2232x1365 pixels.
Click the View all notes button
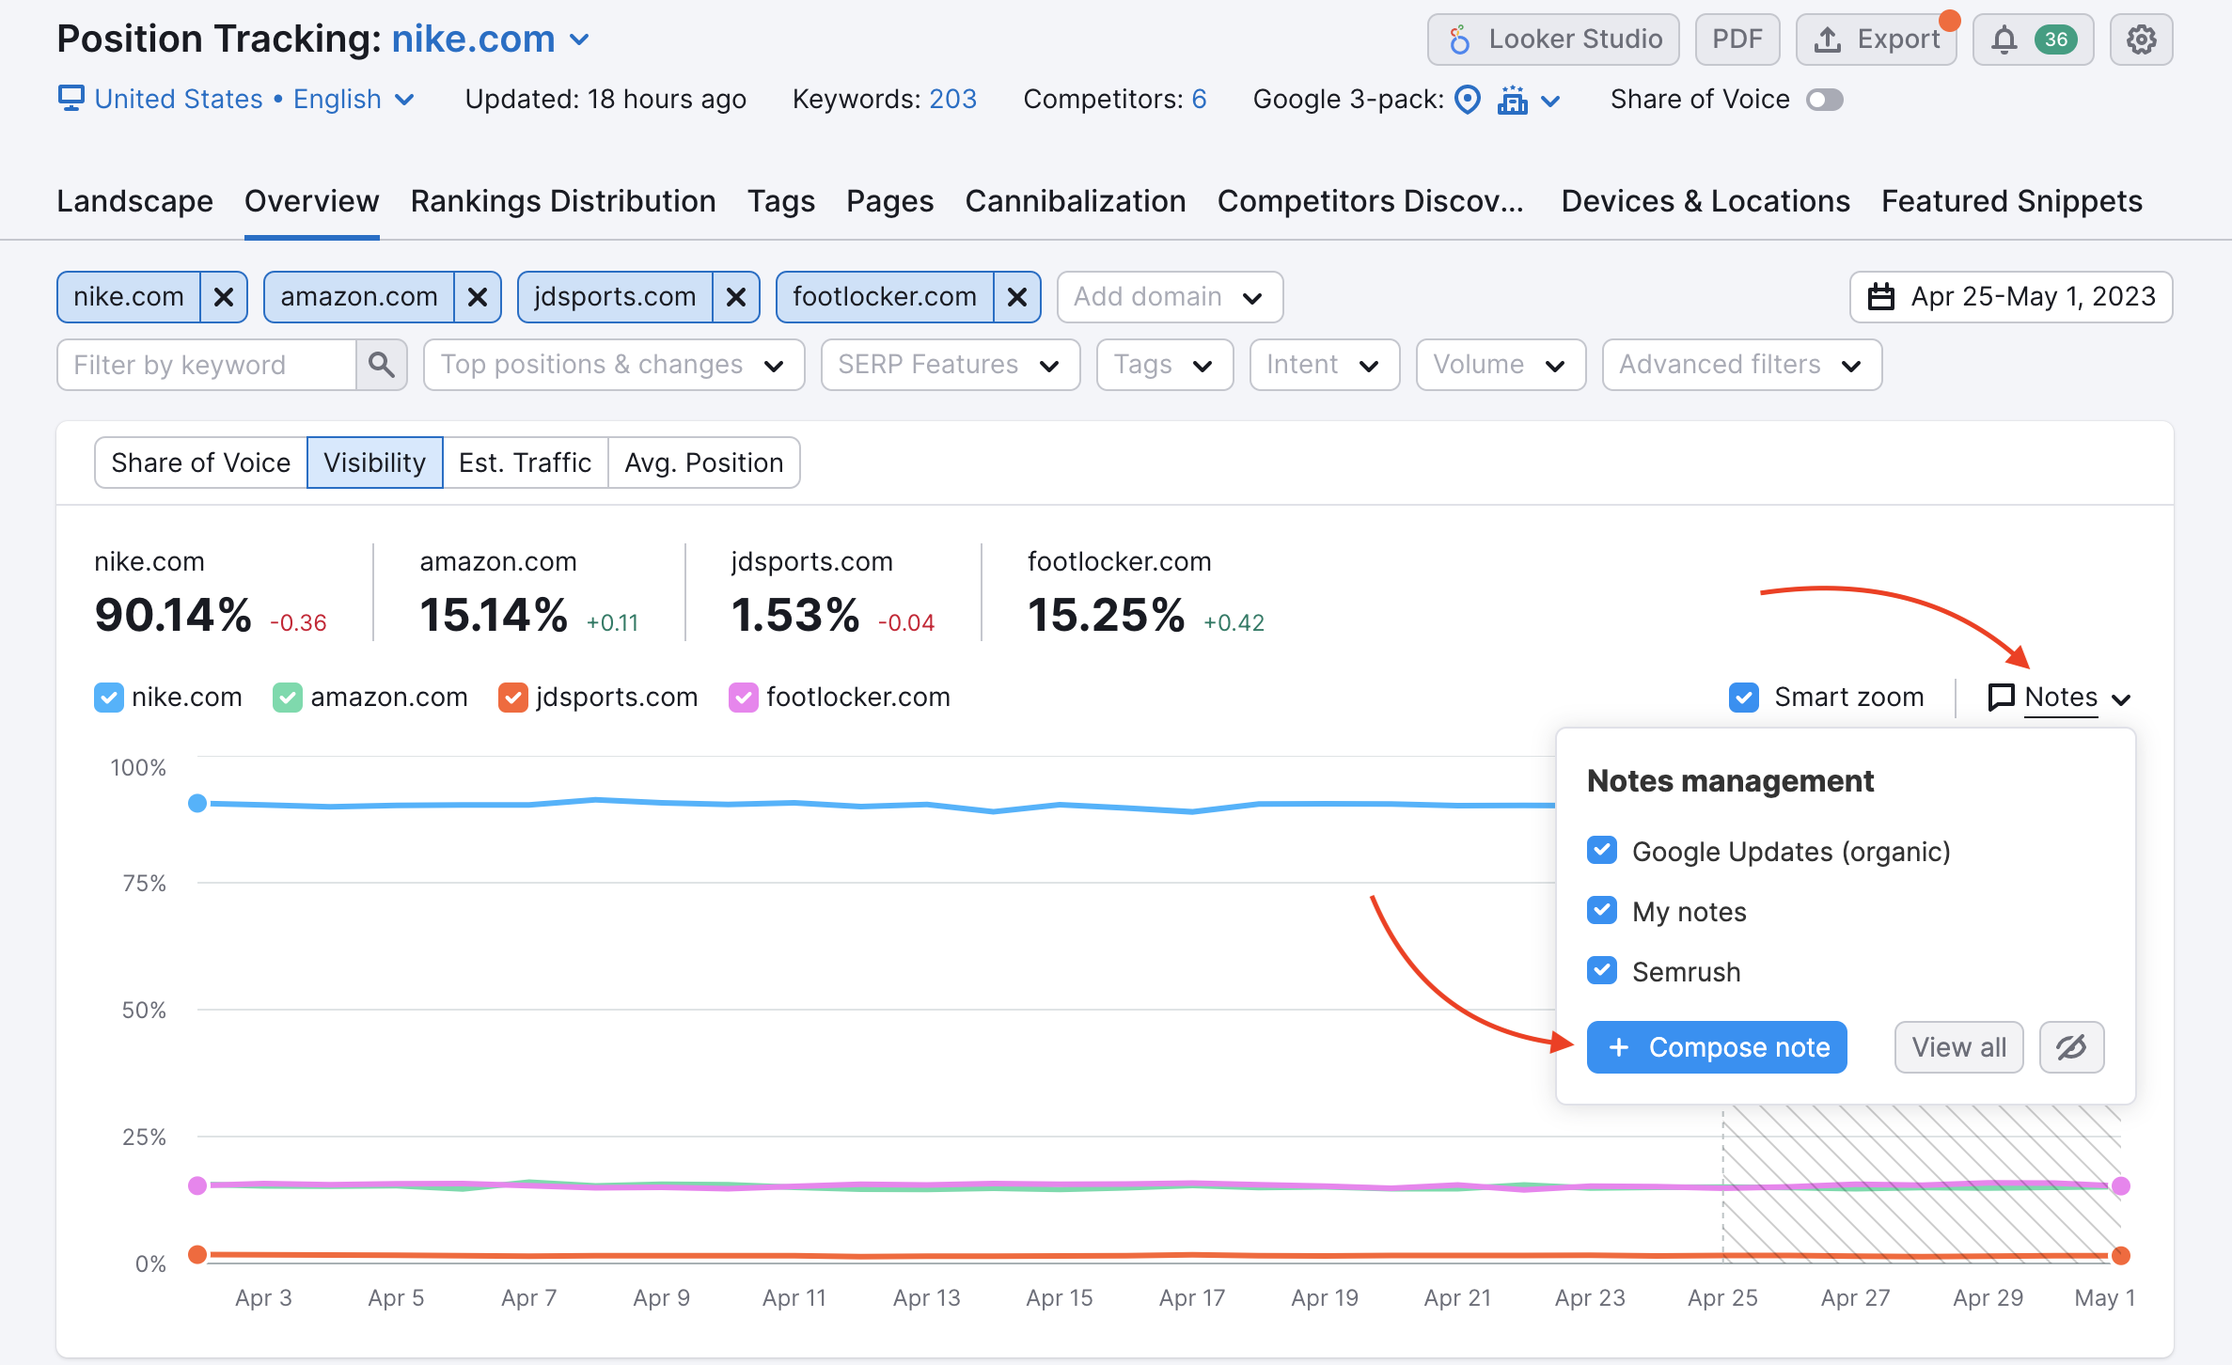(x=1957, y=1046)
